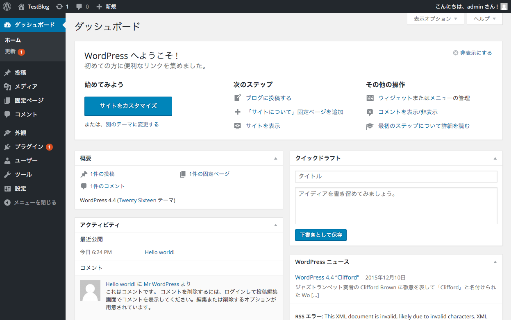Viewport: 511px width, 320px height.
Task: Click the ユーザー person icon in sidebar
Action: tap(7, 161)
